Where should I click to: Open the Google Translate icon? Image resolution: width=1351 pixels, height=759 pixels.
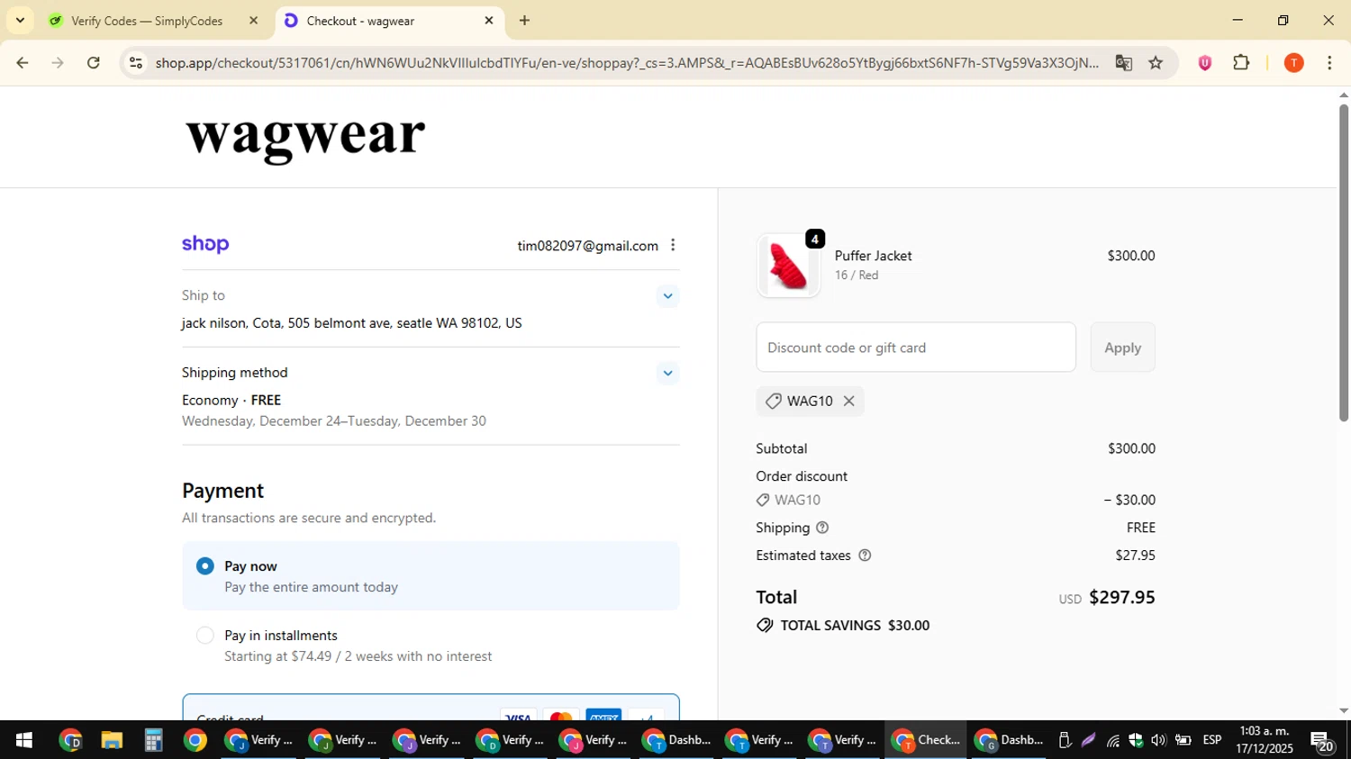pos(1123,63)
